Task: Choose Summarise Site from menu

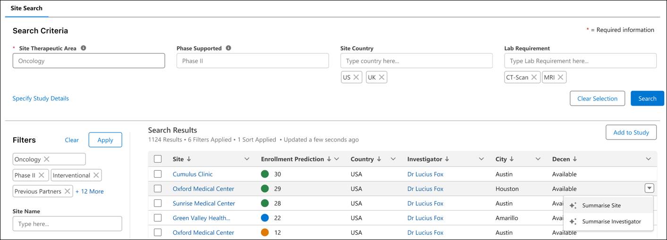Action: (x=608, y=206)
